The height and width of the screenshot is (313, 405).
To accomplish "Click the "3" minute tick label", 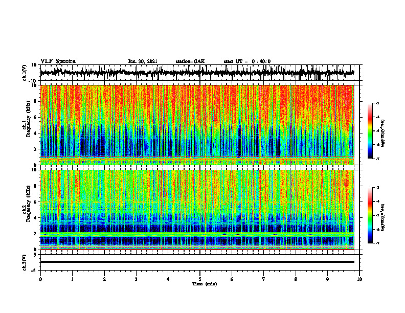I will click(136, 279).
